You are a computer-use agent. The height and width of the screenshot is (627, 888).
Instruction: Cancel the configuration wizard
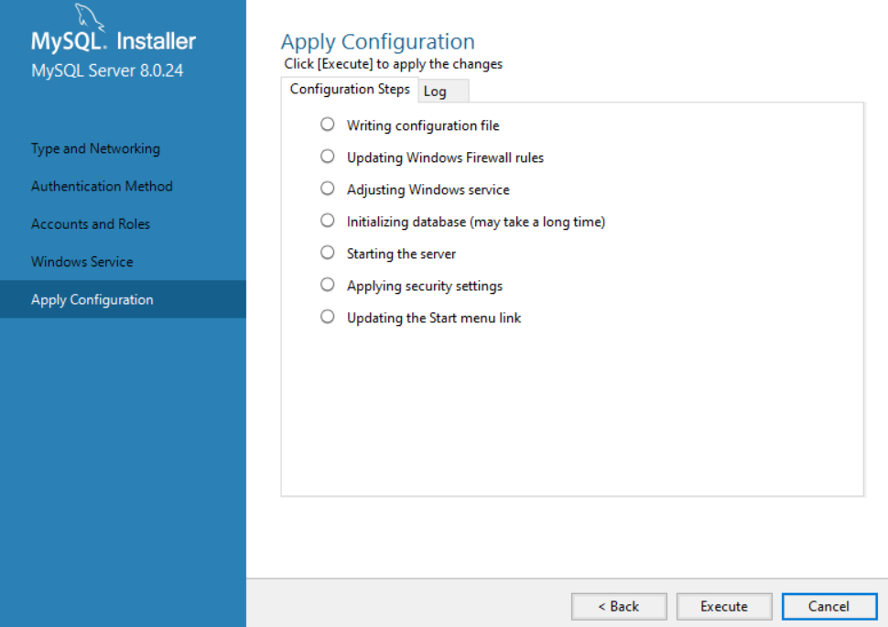(x=829, y=607)
